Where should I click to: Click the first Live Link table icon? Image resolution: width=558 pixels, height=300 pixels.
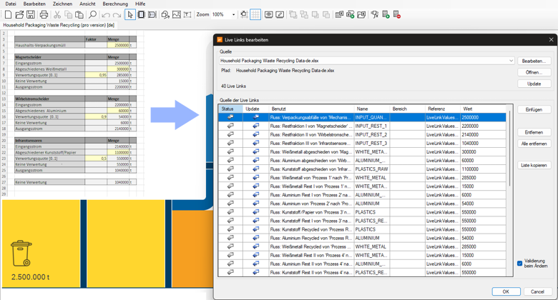pos(339,14)
